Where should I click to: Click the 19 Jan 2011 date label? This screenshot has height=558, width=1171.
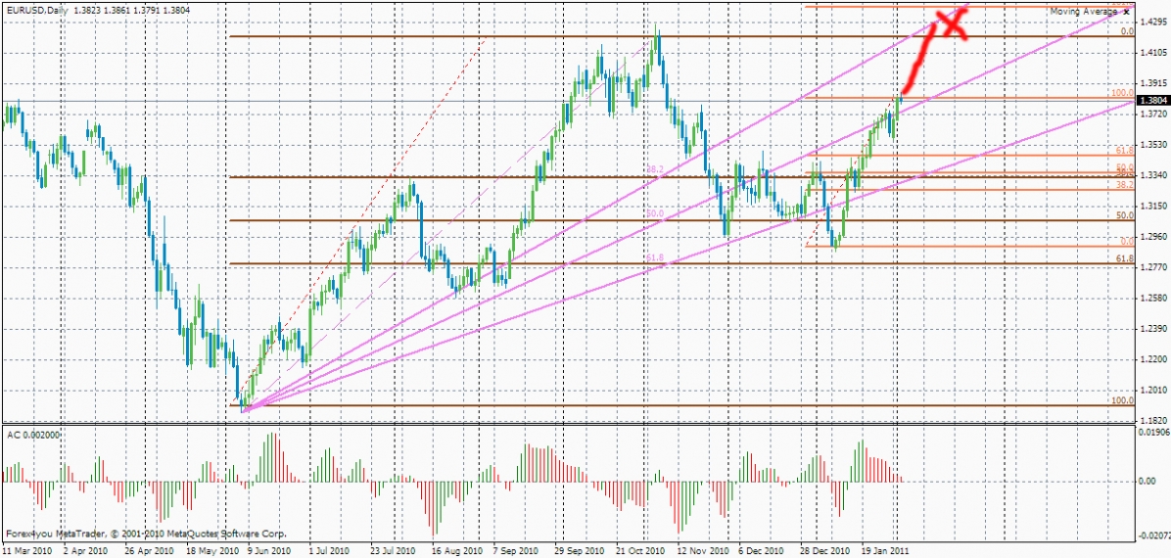pyautogui.click(x=883, y=551)
